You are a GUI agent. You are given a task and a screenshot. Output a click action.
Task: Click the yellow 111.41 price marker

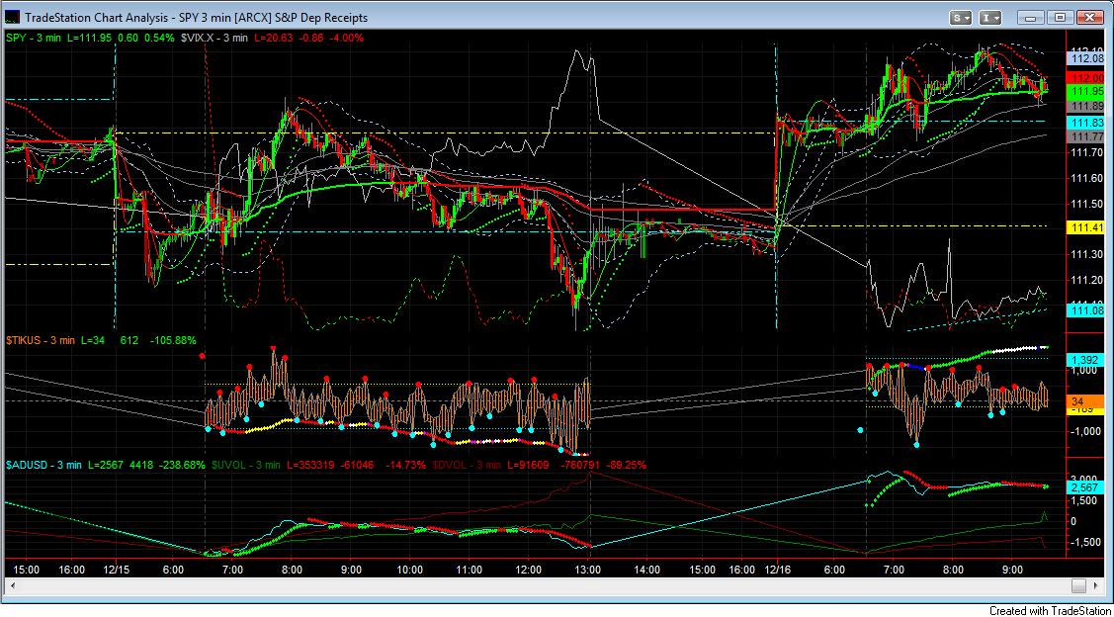1083,227
